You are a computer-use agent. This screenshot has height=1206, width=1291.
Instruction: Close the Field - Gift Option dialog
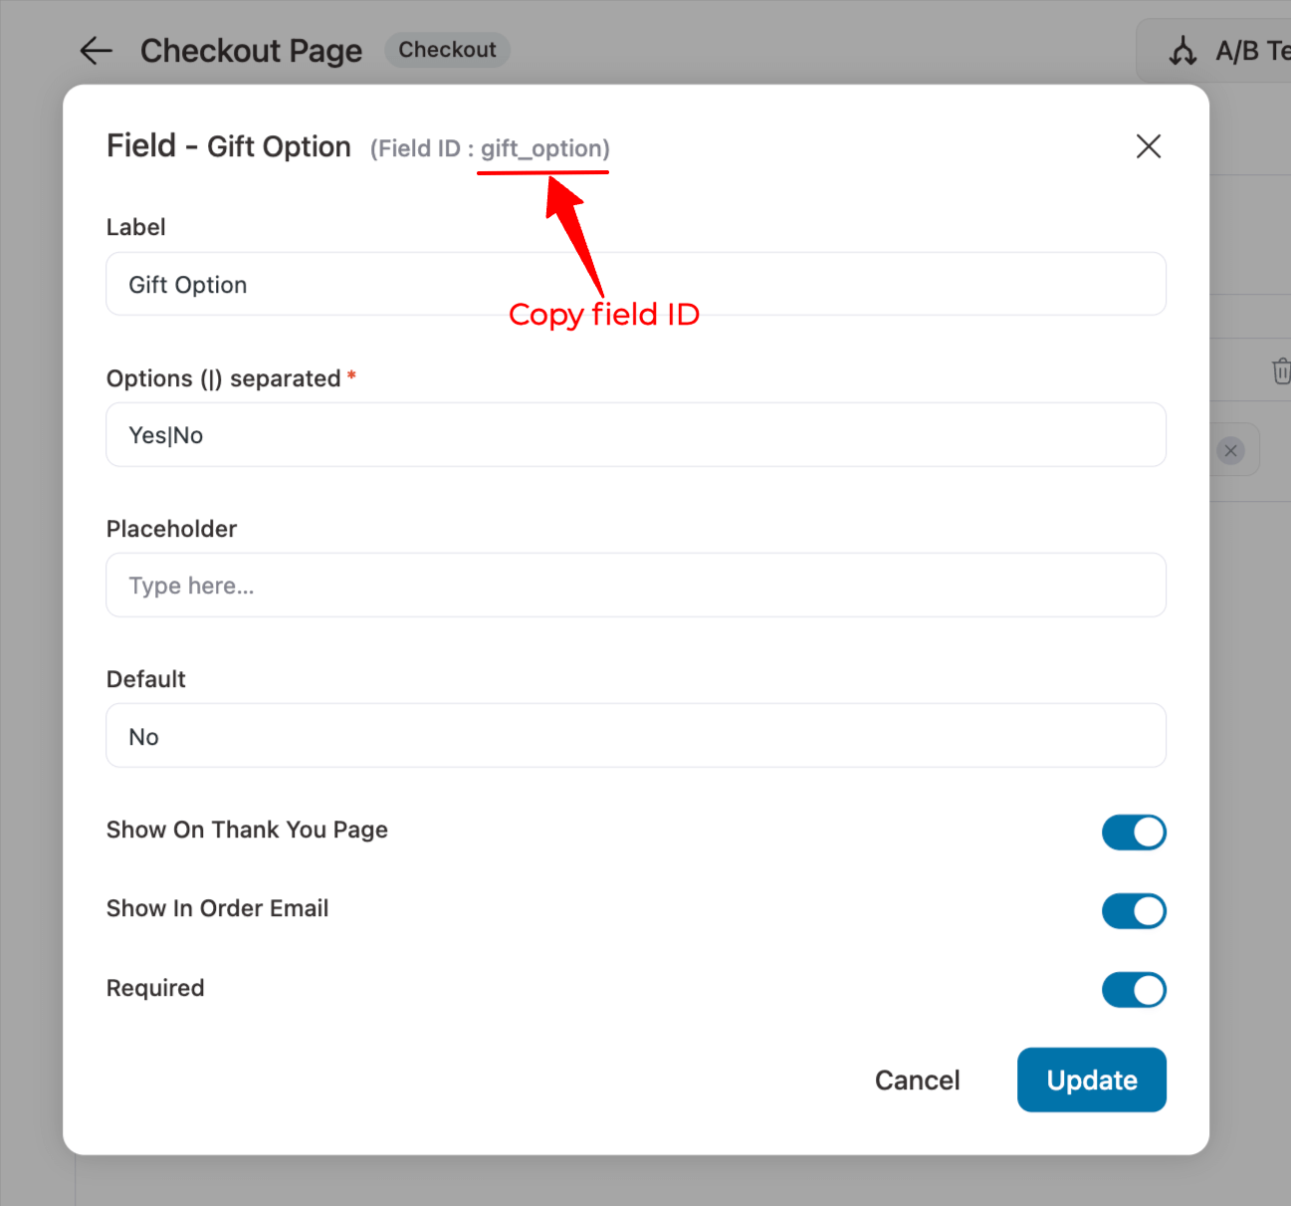click(1148, 146)
